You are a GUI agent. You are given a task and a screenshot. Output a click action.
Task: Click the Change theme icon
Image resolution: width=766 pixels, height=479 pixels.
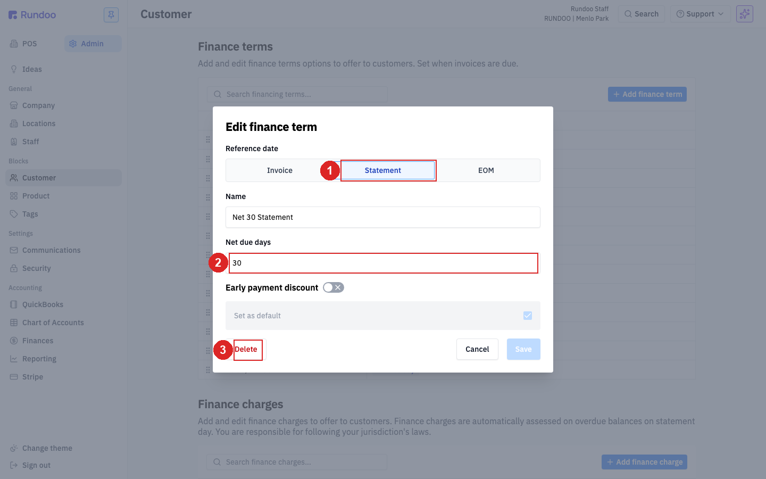(14, 448)
